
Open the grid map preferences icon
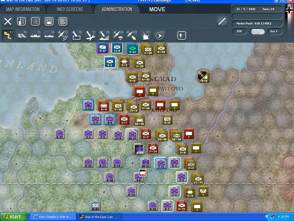(63, 21)
